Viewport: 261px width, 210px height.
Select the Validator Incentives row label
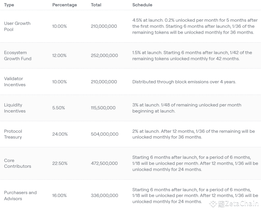(x=15, y=82)
